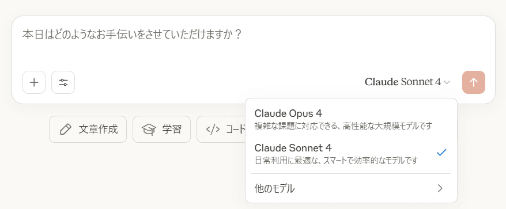Click the 日常利用に最適な description under Sonnet 4
The image size is (506, 209).
[336, 160]
